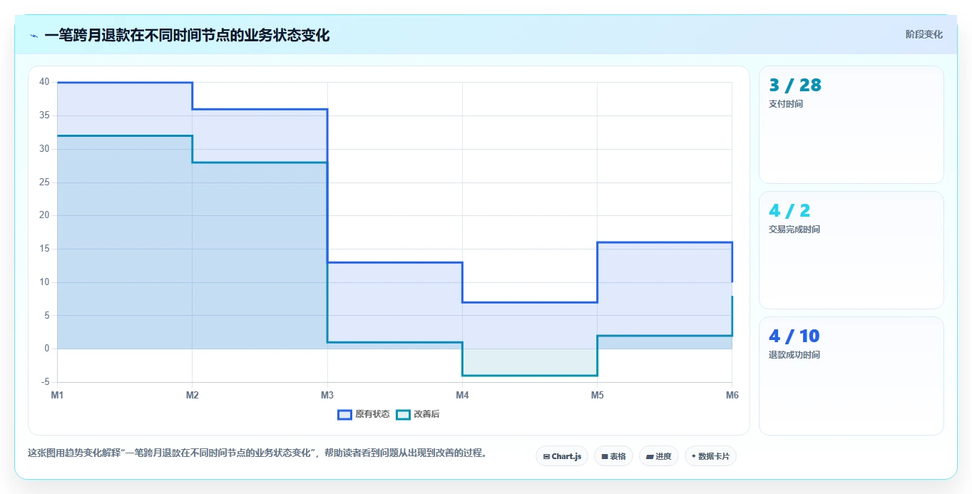
Task: Click the M2 axis label
Action: [192, 394]
